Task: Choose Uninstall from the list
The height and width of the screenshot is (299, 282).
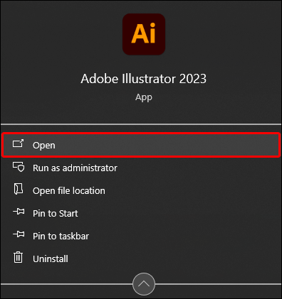Action: coord(141,259)
